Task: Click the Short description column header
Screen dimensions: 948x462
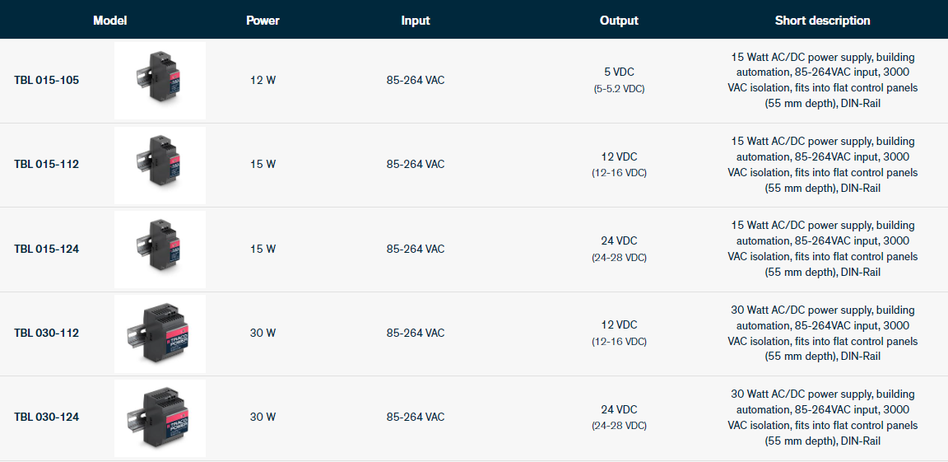Action: point(822,21)
